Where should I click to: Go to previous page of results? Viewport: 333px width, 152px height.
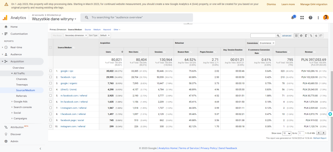tap(319, 133)
